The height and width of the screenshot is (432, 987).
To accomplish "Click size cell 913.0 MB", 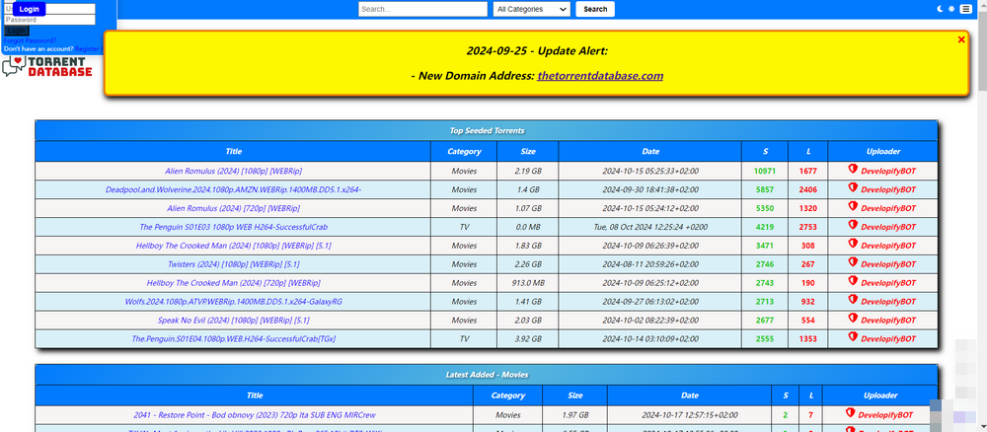I will tap(527, 283).
